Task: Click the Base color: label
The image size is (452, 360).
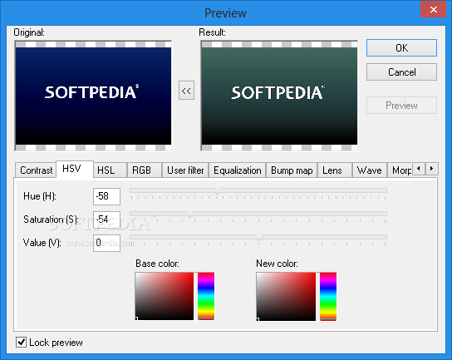Action: tap(157, 264)
